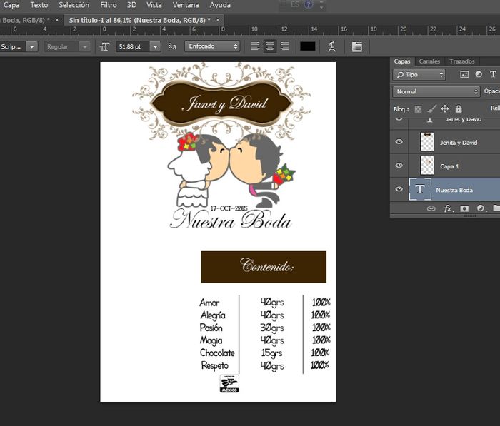Center the text alignment
The image size is (500, 426).
coord(270,46)
